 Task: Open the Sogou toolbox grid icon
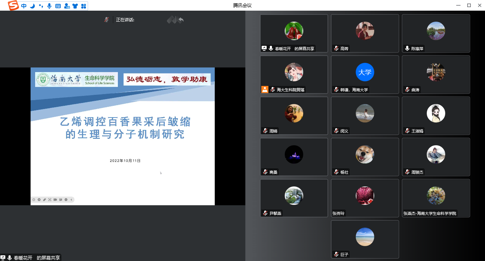point(83,6)
